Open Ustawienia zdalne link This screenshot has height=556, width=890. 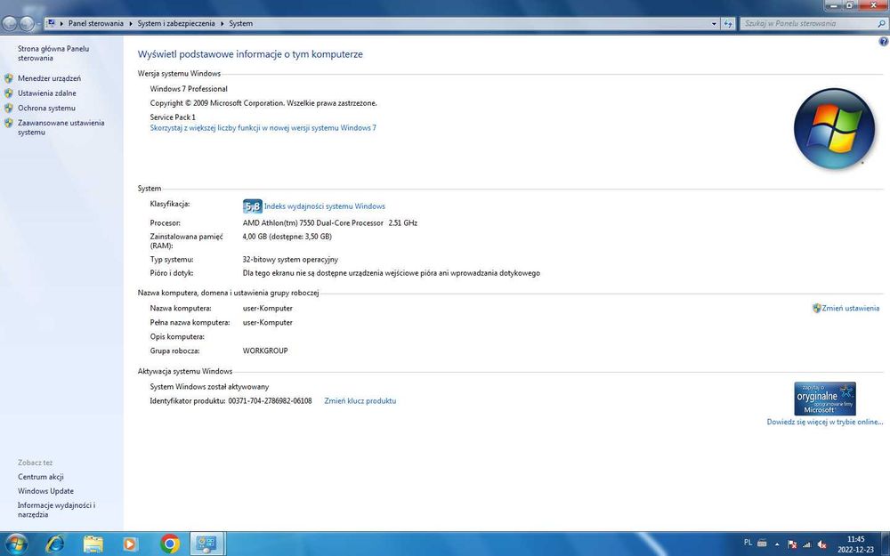[x=46, y=93]
